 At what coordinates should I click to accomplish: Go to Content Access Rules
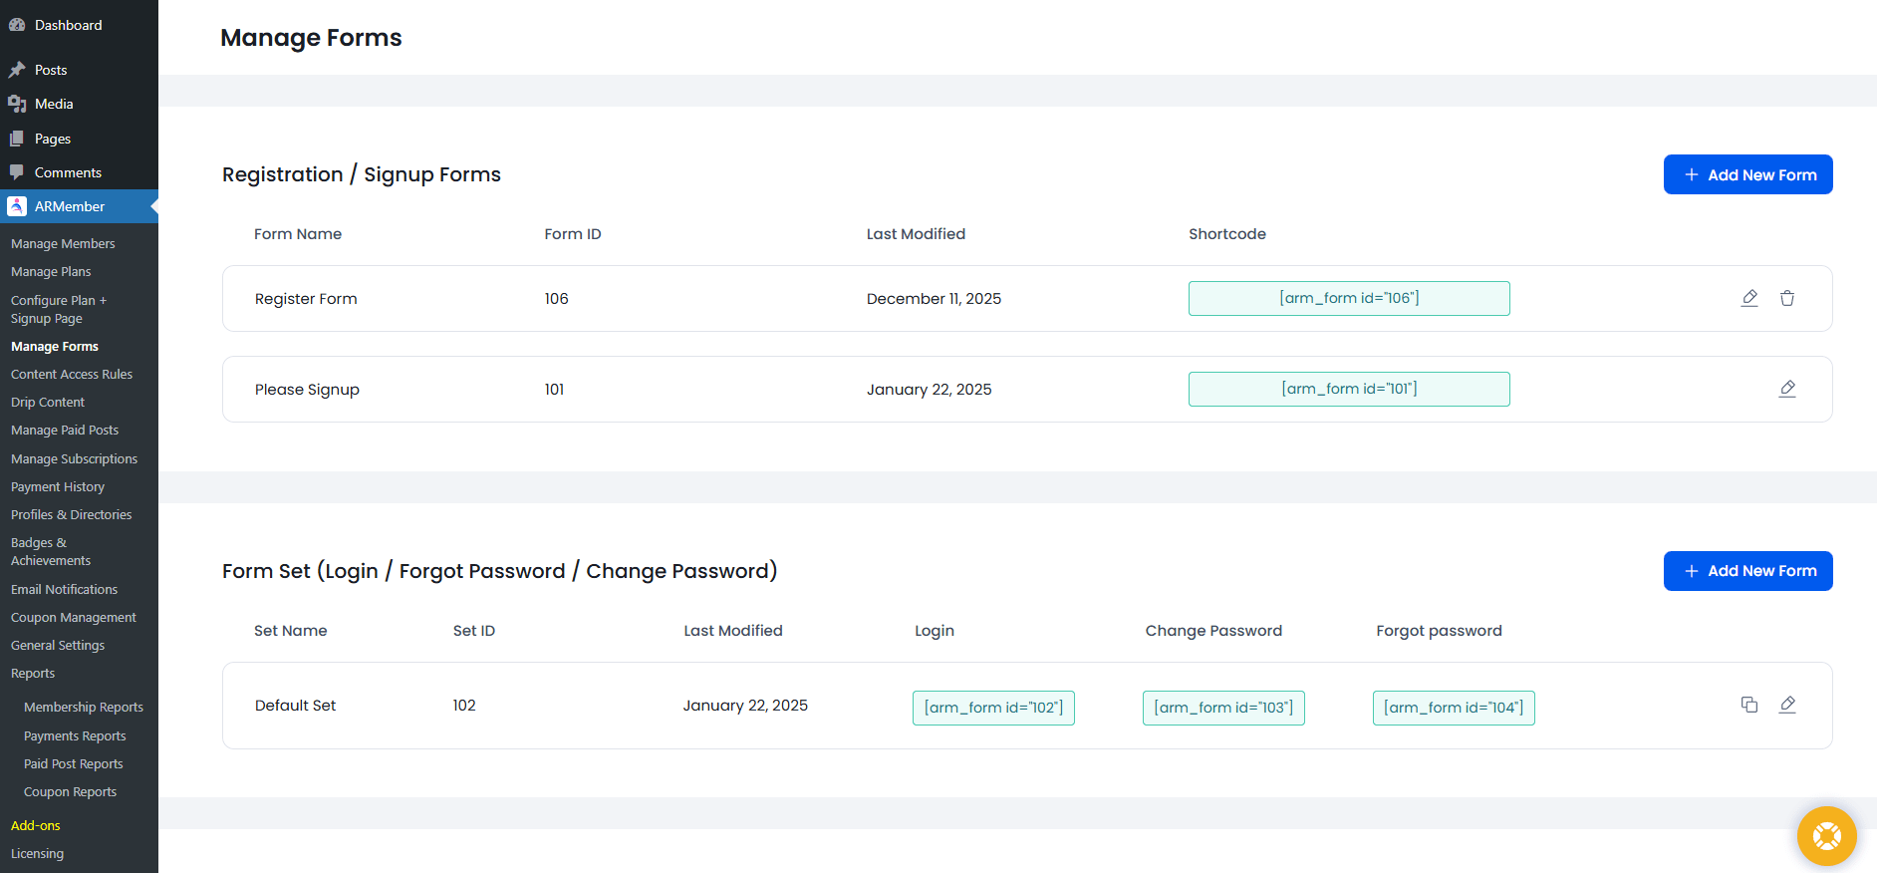[72, 374]
